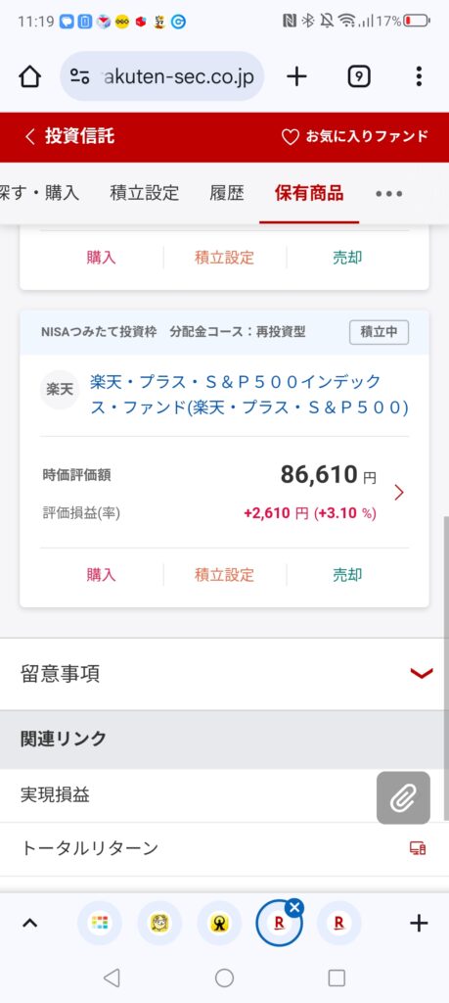Open a new tab with plus icon
Image resolution: width=449 pixels, height=1003 pixels.
(296, 76)
